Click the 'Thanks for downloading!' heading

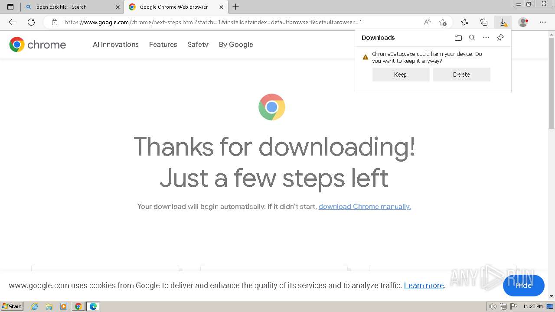pos(274,146)
